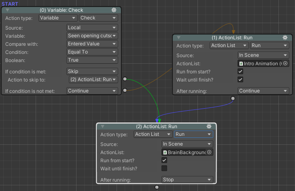Click the START label

pos(10,4)
